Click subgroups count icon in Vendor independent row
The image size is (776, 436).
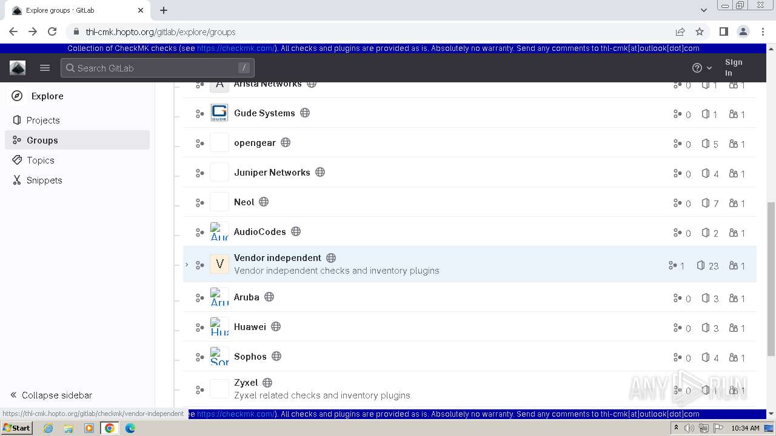(672, 265)
